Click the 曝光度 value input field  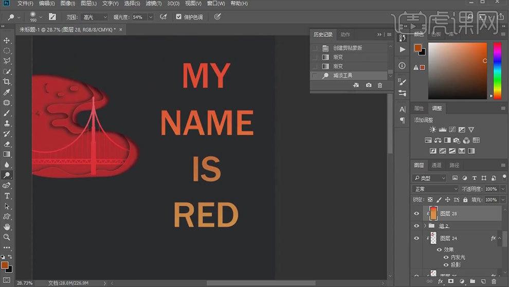[139, 17]
